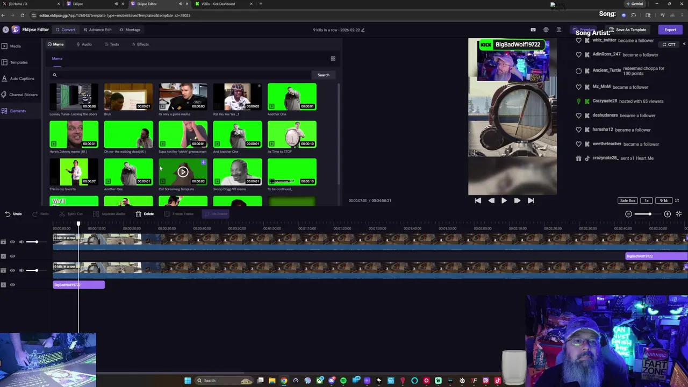Open the Effects elements tab

click(x=140, y=44)
